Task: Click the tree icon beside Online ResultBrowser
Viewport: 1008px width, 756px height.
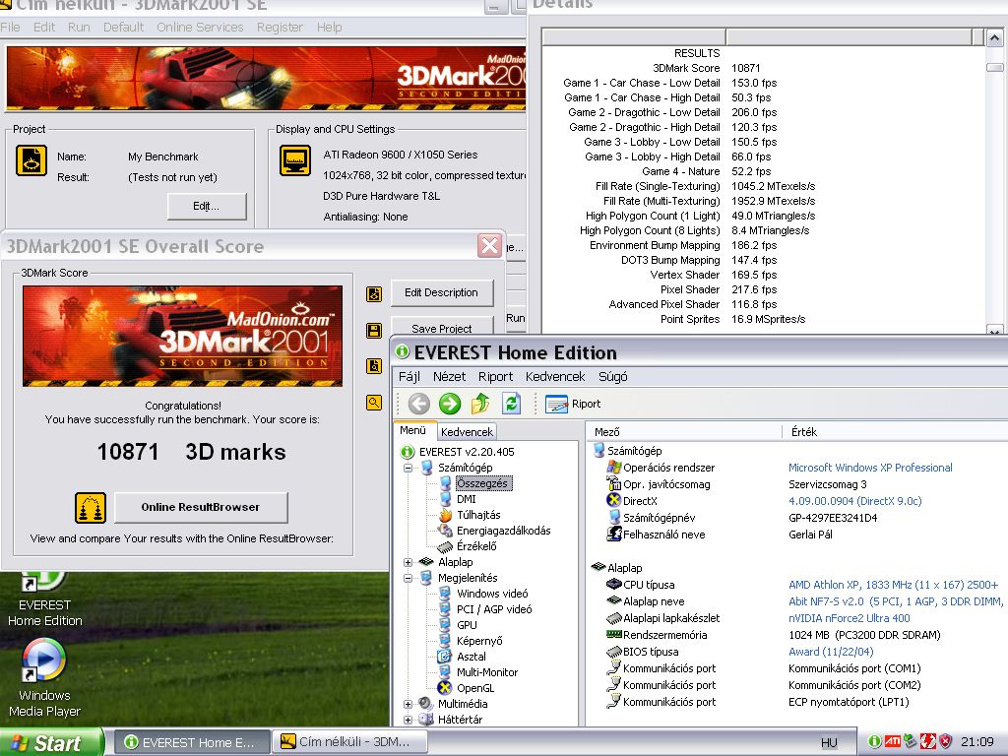Action: pyautogui.click(x=91, y=507)
